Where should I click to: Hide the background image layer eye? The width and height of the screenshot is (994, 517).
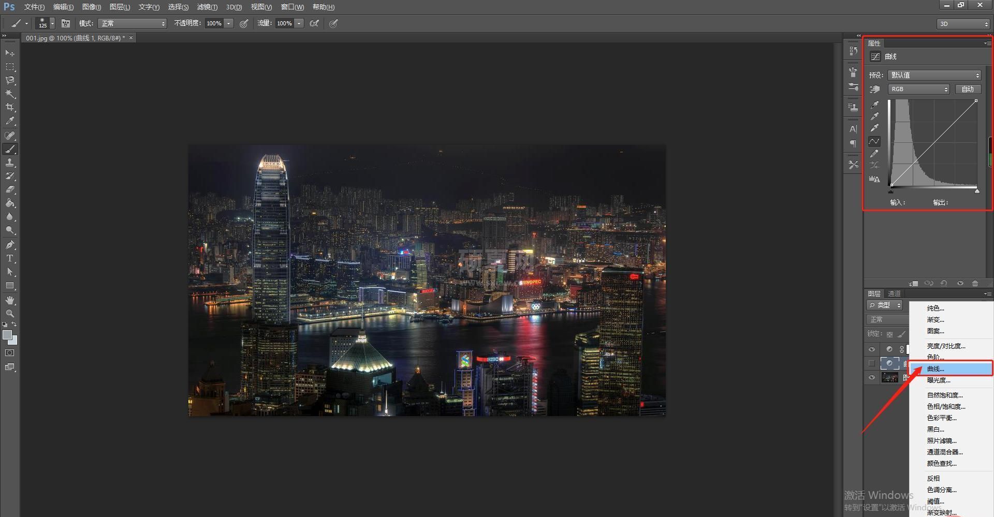click(872, 377)
